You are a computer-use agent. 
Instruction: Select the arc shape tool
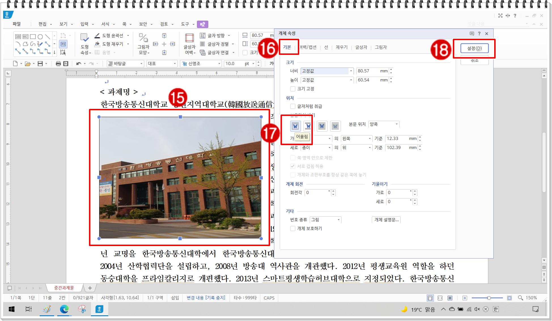pyautogui.click(x=18, y=44)
